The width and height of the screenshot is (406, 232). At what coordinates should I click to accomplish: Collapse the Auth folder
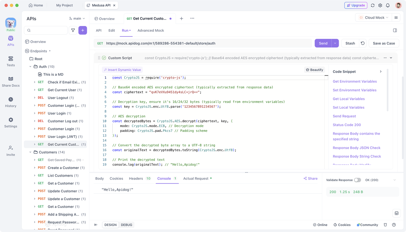pos(30,67)
